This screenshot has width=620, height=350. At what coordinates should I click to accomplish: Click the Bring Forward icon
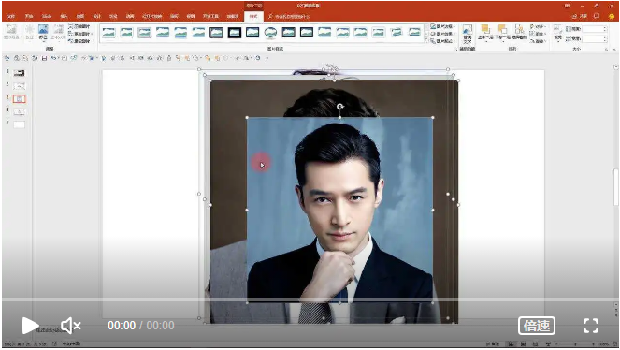pyautogui.click(x=484, y=32)
